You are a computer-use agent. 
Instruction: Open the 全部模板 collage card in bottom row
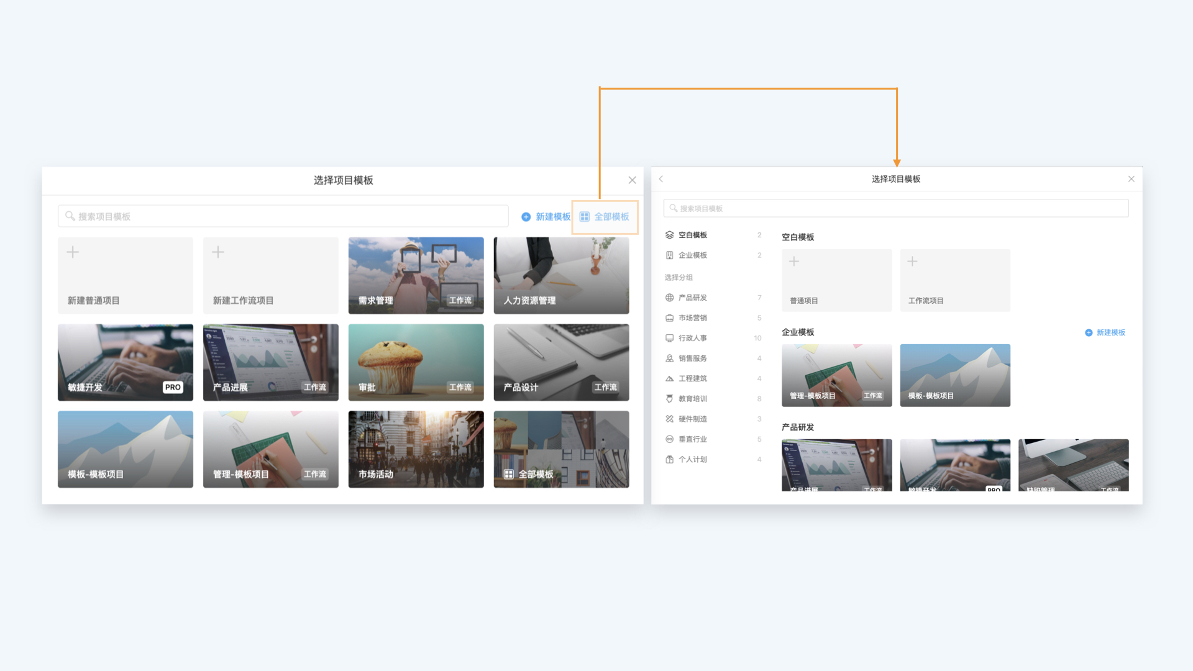561,449
